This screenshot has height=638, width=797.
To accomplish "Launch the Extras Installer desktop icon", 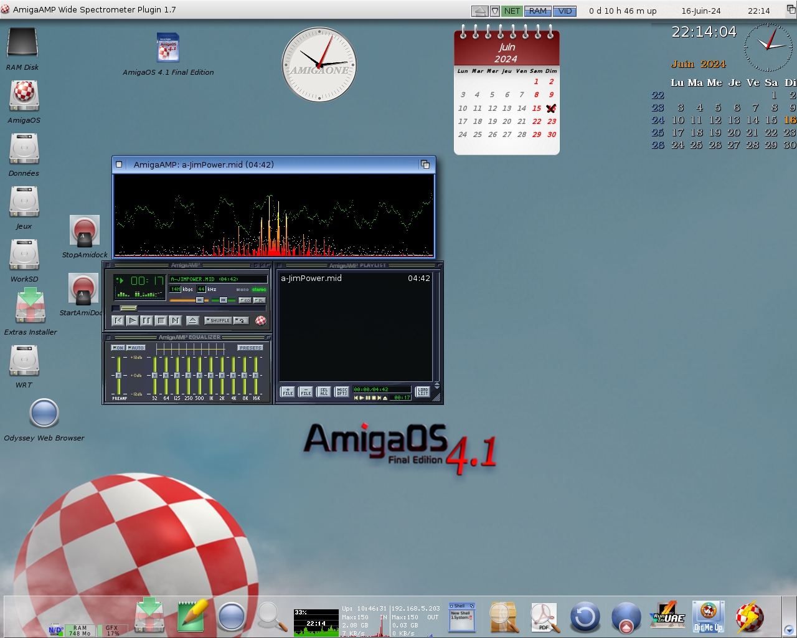I will pyautogui.click(x=31, y=305).
